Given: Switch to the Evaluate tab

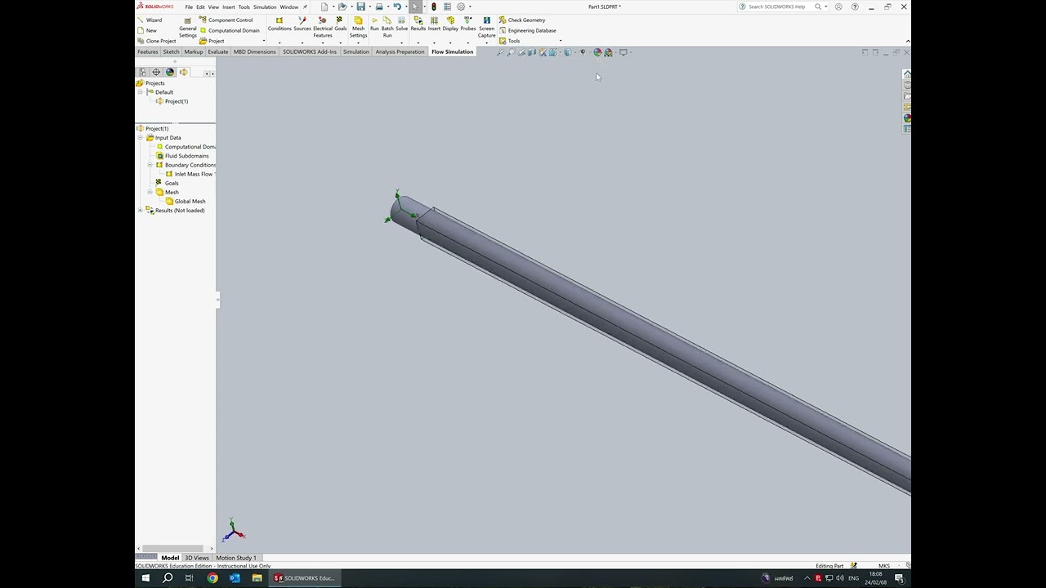Looking at the screenshot, I should pyautogui.click(x=218, y=51).
